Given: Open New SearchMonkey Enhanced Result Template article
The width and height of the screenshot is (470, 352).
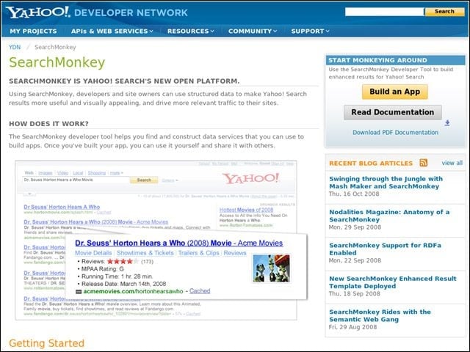Looking at the screenshot, I should tap(393, 282).
